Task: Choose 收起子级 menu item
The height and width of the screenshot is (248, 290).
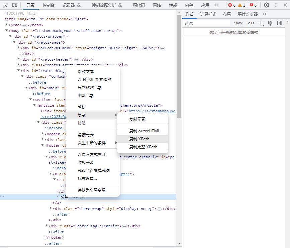Action: [x=93, y=163]
